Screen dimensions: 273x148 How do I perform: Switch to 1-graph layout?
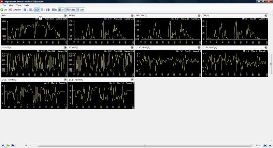coord(26,10)
